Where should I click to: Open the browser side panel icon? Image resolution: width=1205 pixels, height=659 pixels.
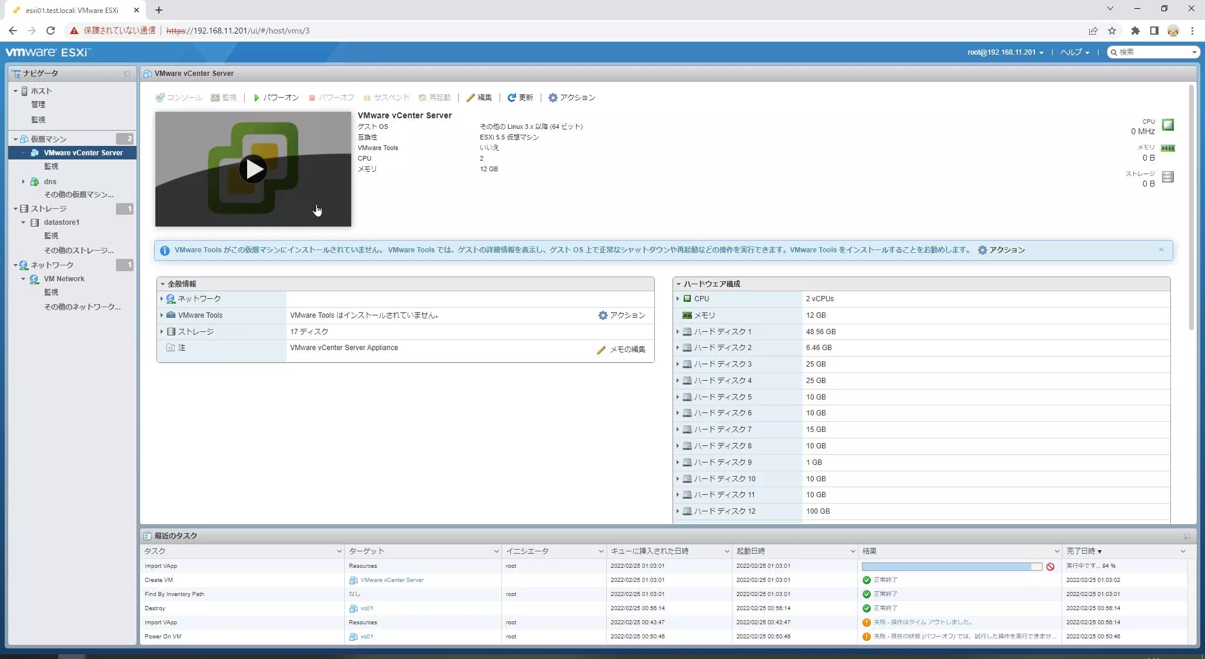(1154, 31)
